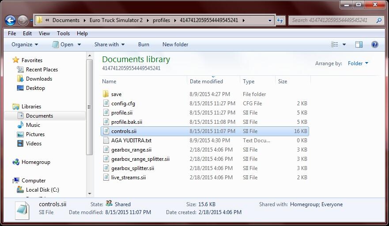Click the New folder button
This screenshot has height=226, width=389.
[175, 44]
